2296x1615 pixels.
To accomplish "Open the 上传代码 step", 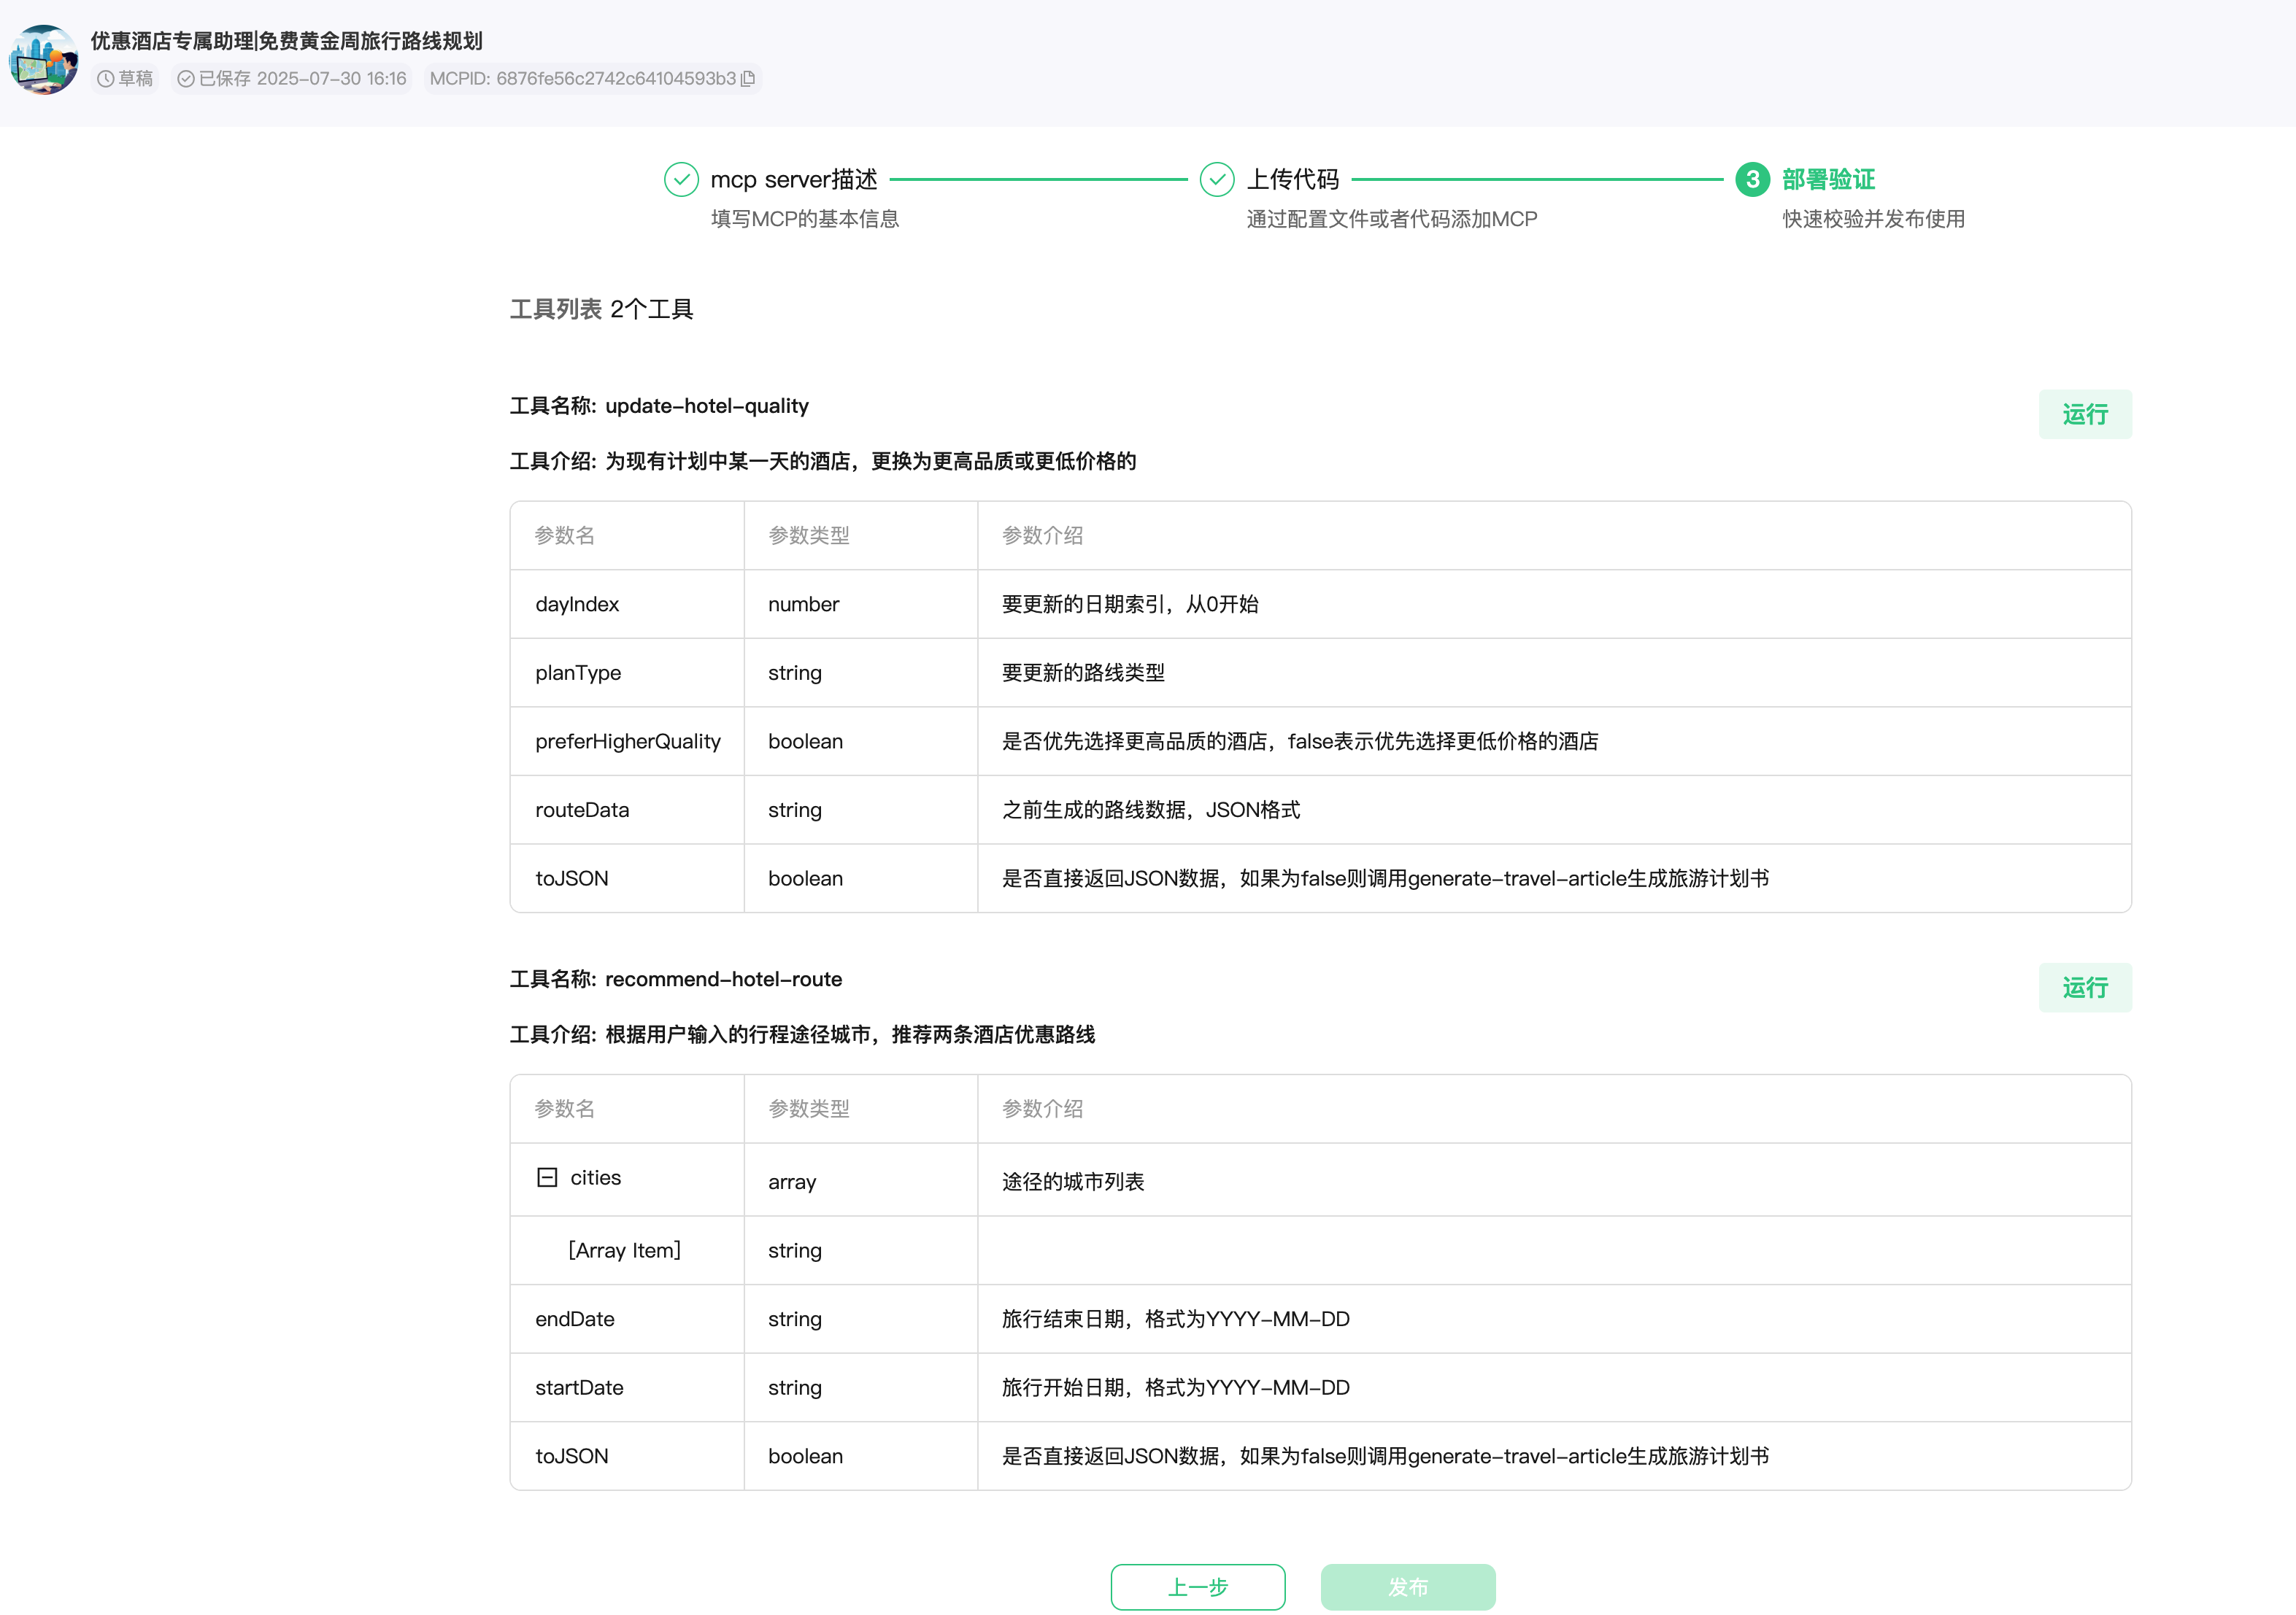I will [x=1292, y=180].
